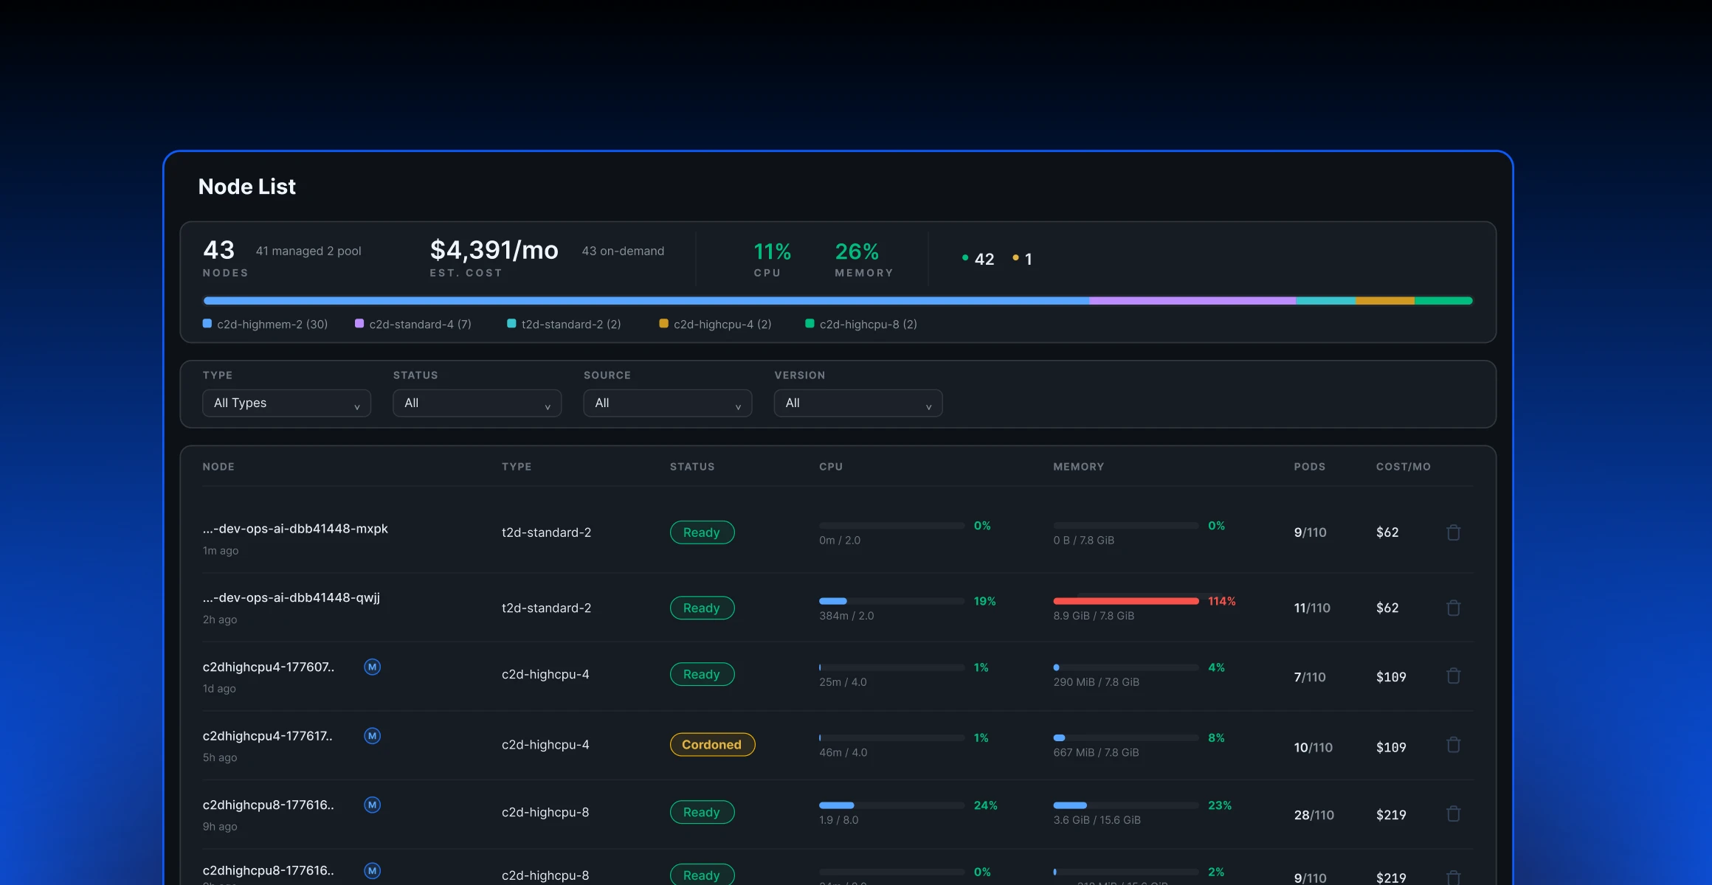This screenshot has width=1712, height=885.
Task: Click yellow 1 cordoned nodes indicator
Action: tap(1023, 259)
